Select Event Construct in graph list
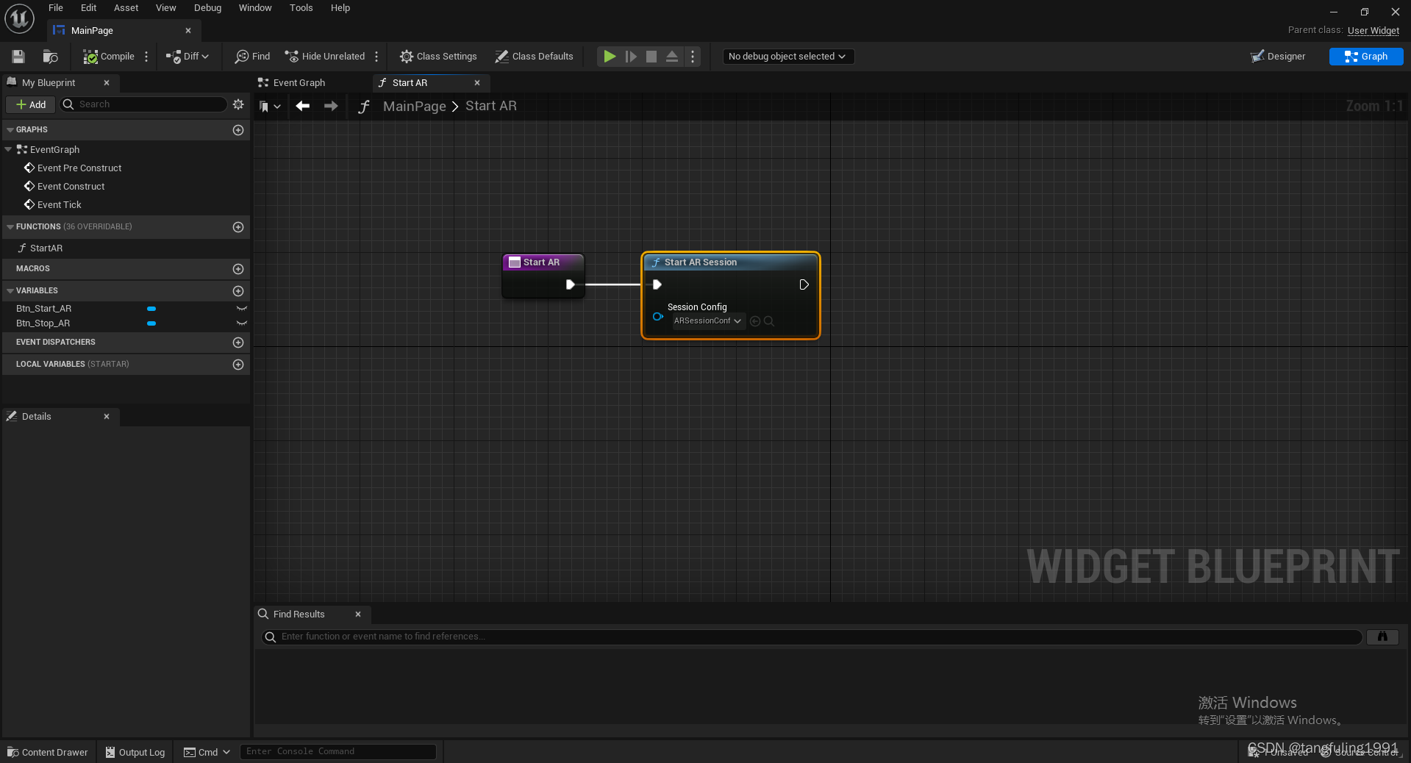 (71, 187)
